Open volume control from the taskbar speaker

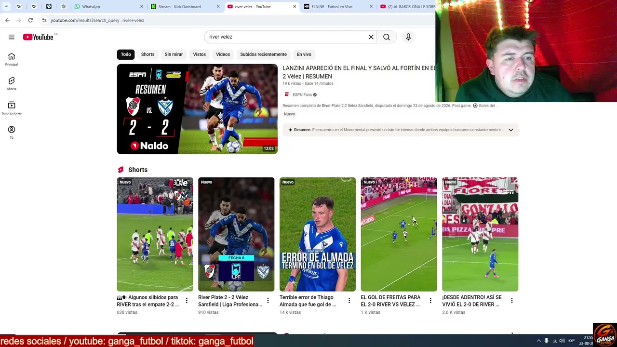point(562,341)
